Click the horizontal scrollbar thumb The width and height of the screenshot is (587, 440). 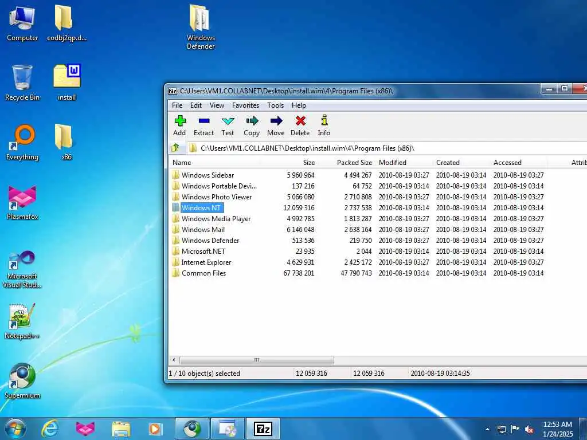pos(257,360)
